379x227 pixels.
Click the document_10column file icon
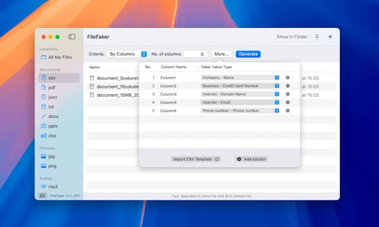pos(92,87)
